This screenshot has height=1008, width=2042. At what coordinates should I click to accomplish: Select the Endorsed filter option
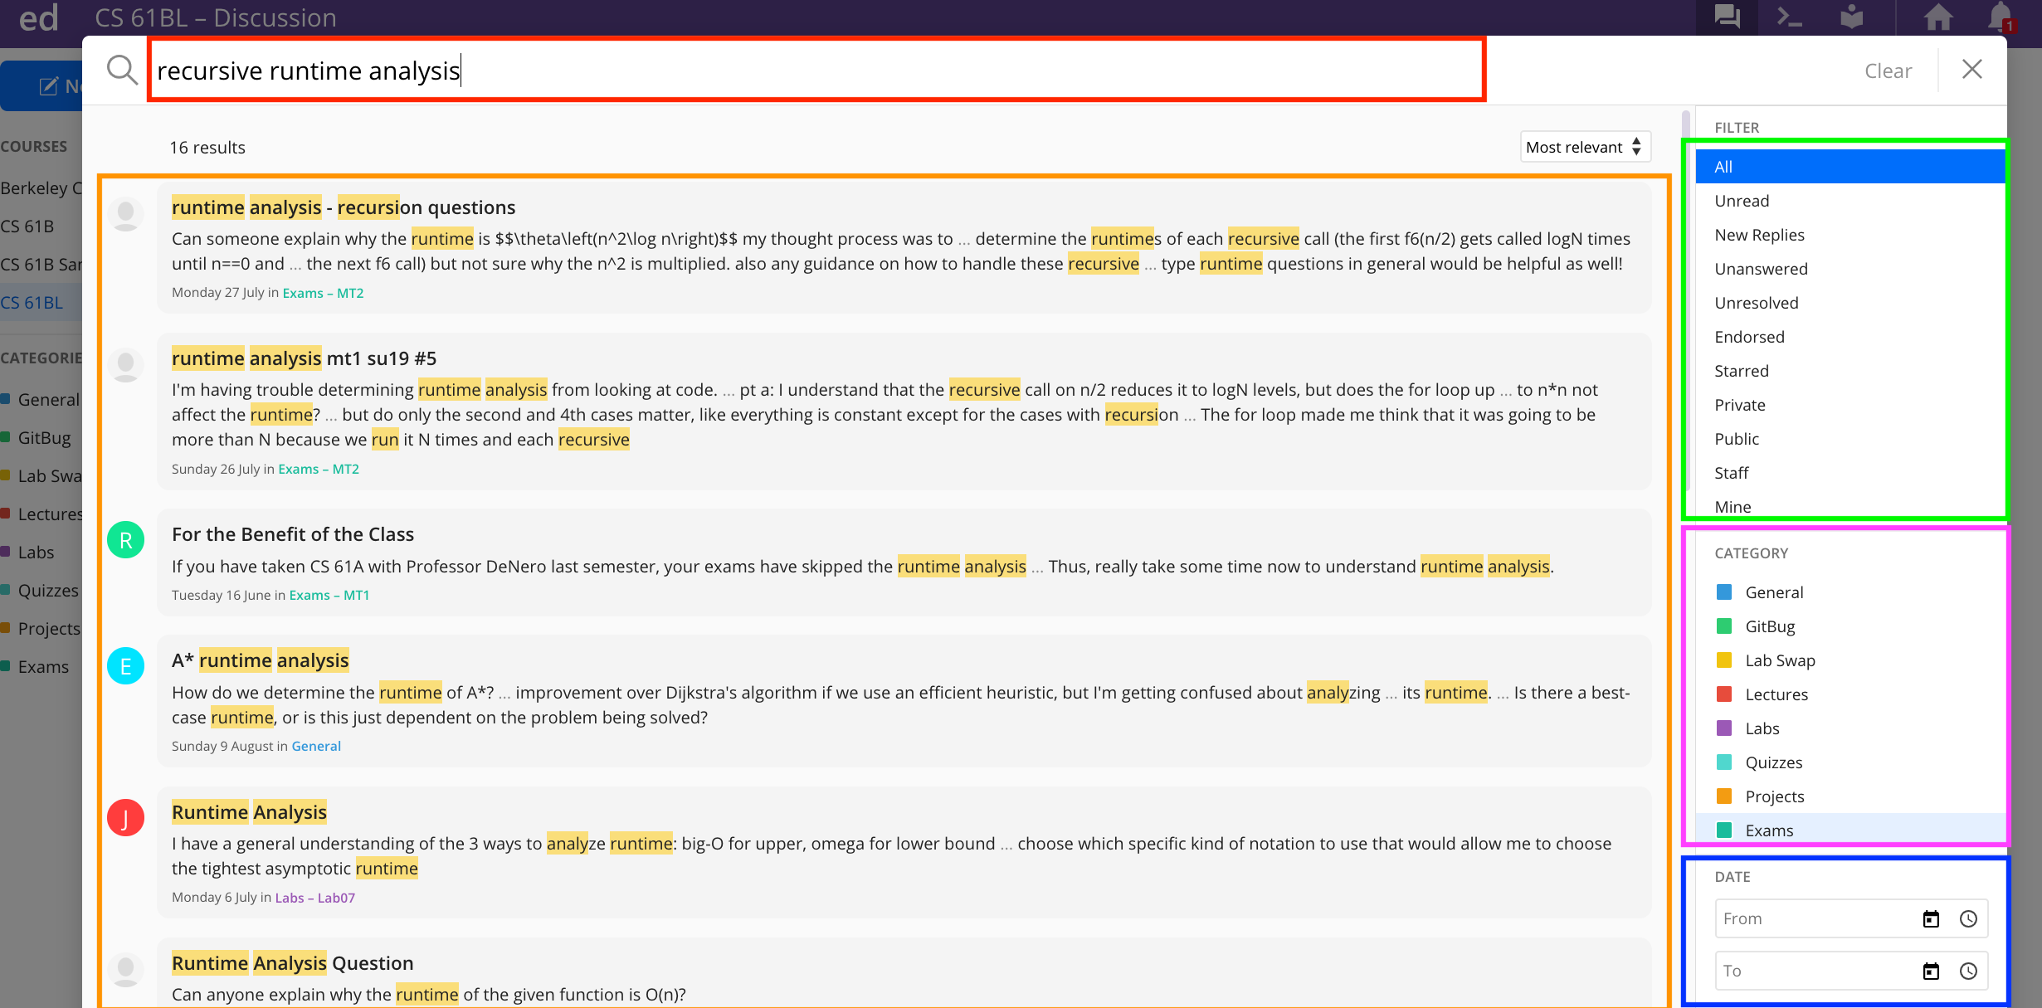1749,337
